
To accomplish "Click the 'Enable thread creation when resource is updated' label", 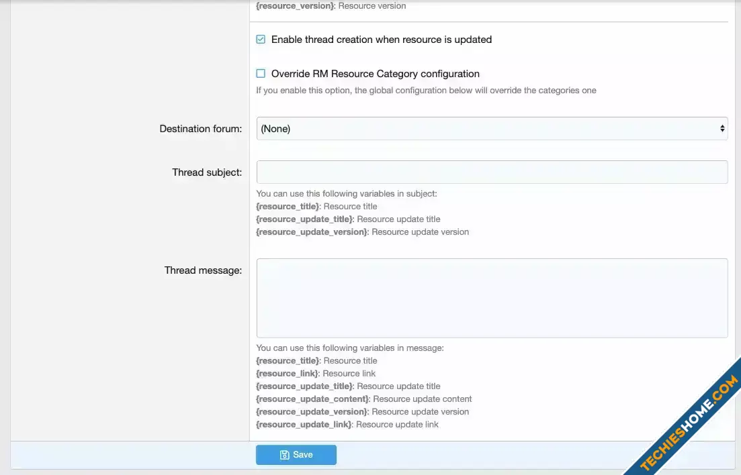I will [381, 40].
